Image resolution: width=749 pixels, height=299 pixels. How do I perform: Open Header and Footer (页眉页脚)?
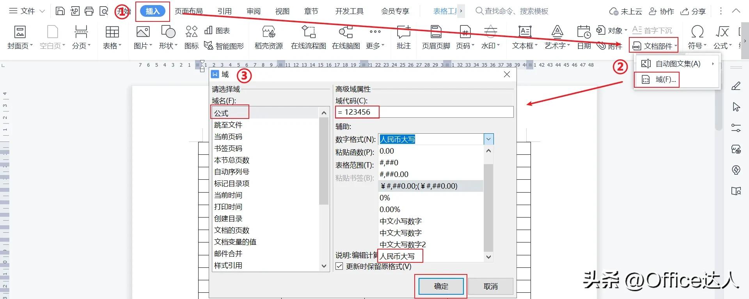[436, 37]
